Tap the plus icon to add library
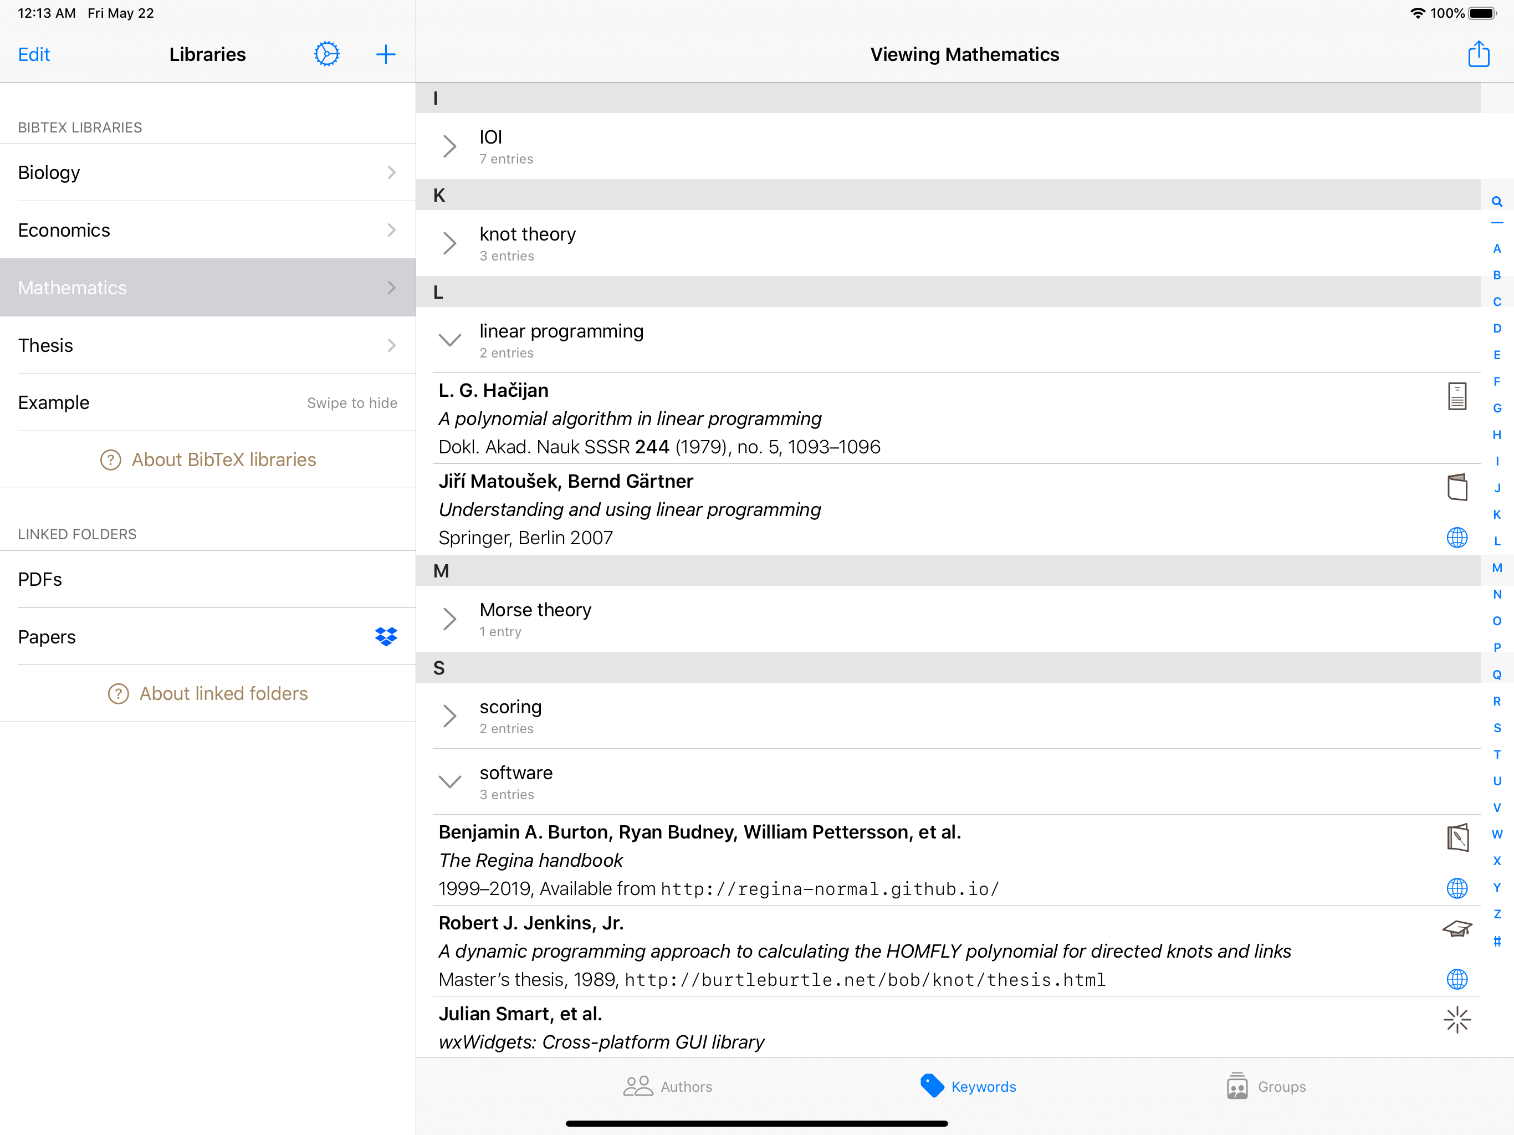This screenshot has height=1135, width=1514. point(385,54)
